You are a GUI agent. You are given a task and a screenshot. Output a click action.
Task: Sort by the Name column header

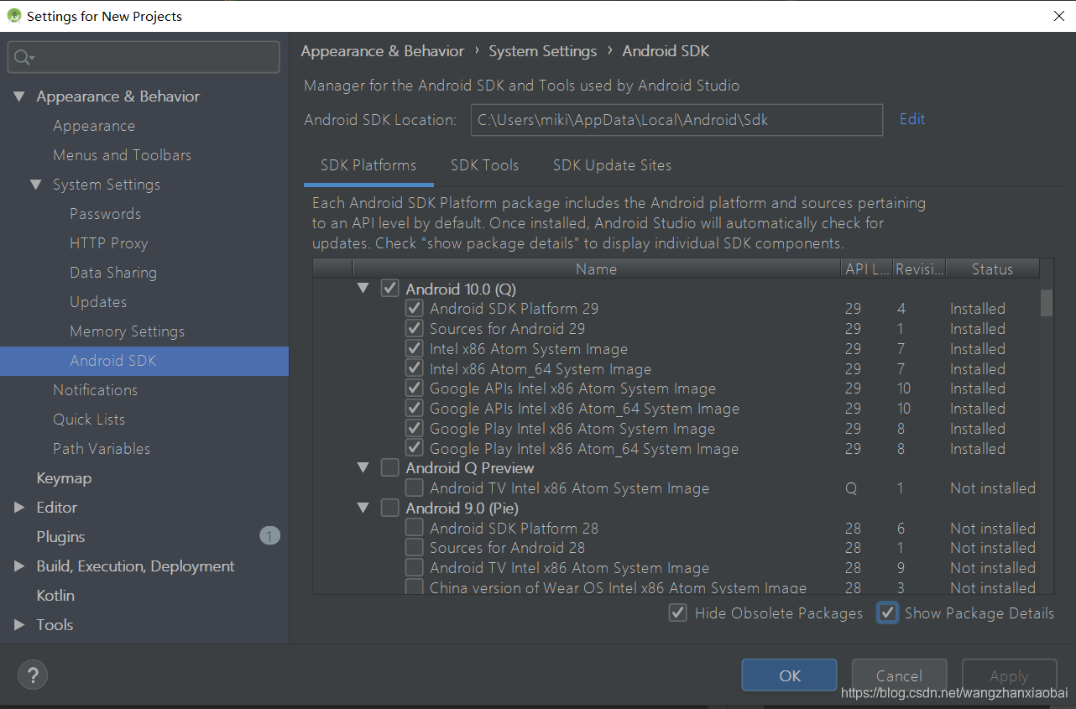[x=596, y=269]
